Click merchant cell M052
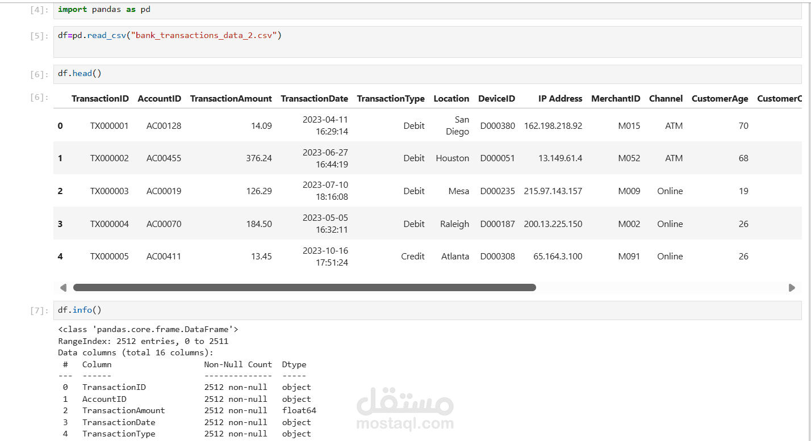Viewport: 811px width, 441px height. click(629, 158)
